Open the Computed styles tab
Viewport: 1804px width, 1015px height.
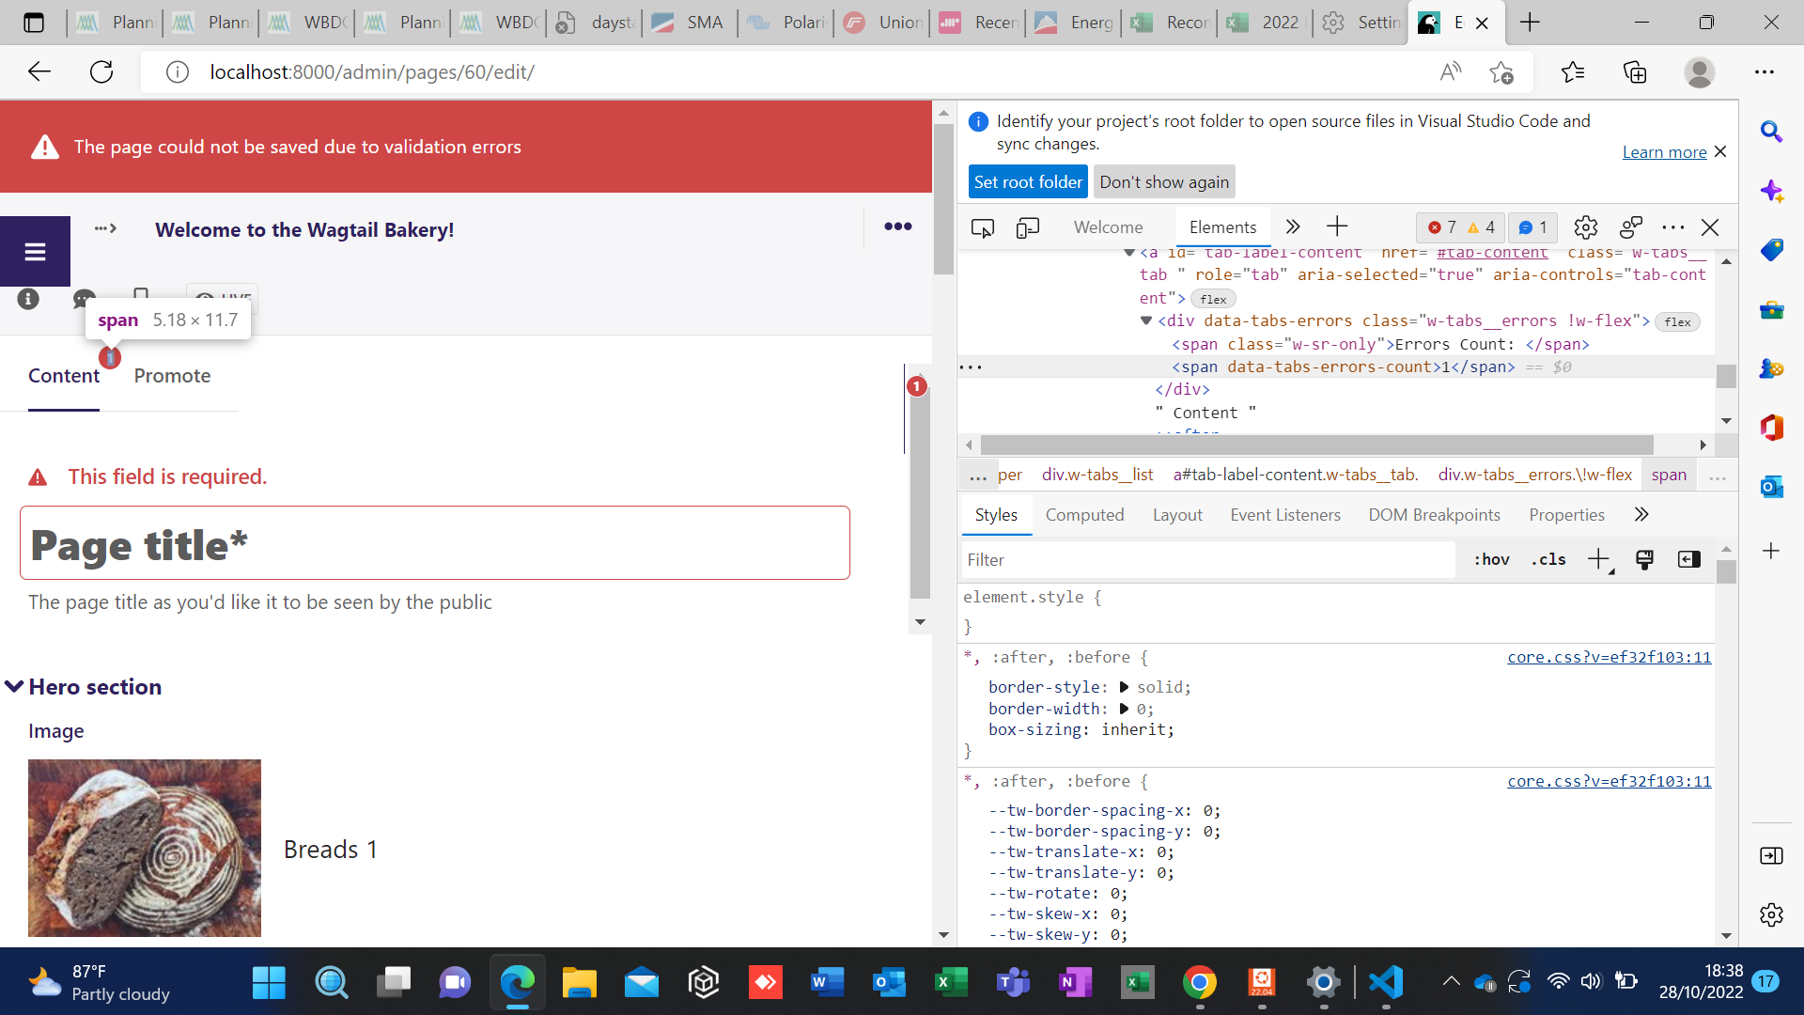coord(1084,515)
